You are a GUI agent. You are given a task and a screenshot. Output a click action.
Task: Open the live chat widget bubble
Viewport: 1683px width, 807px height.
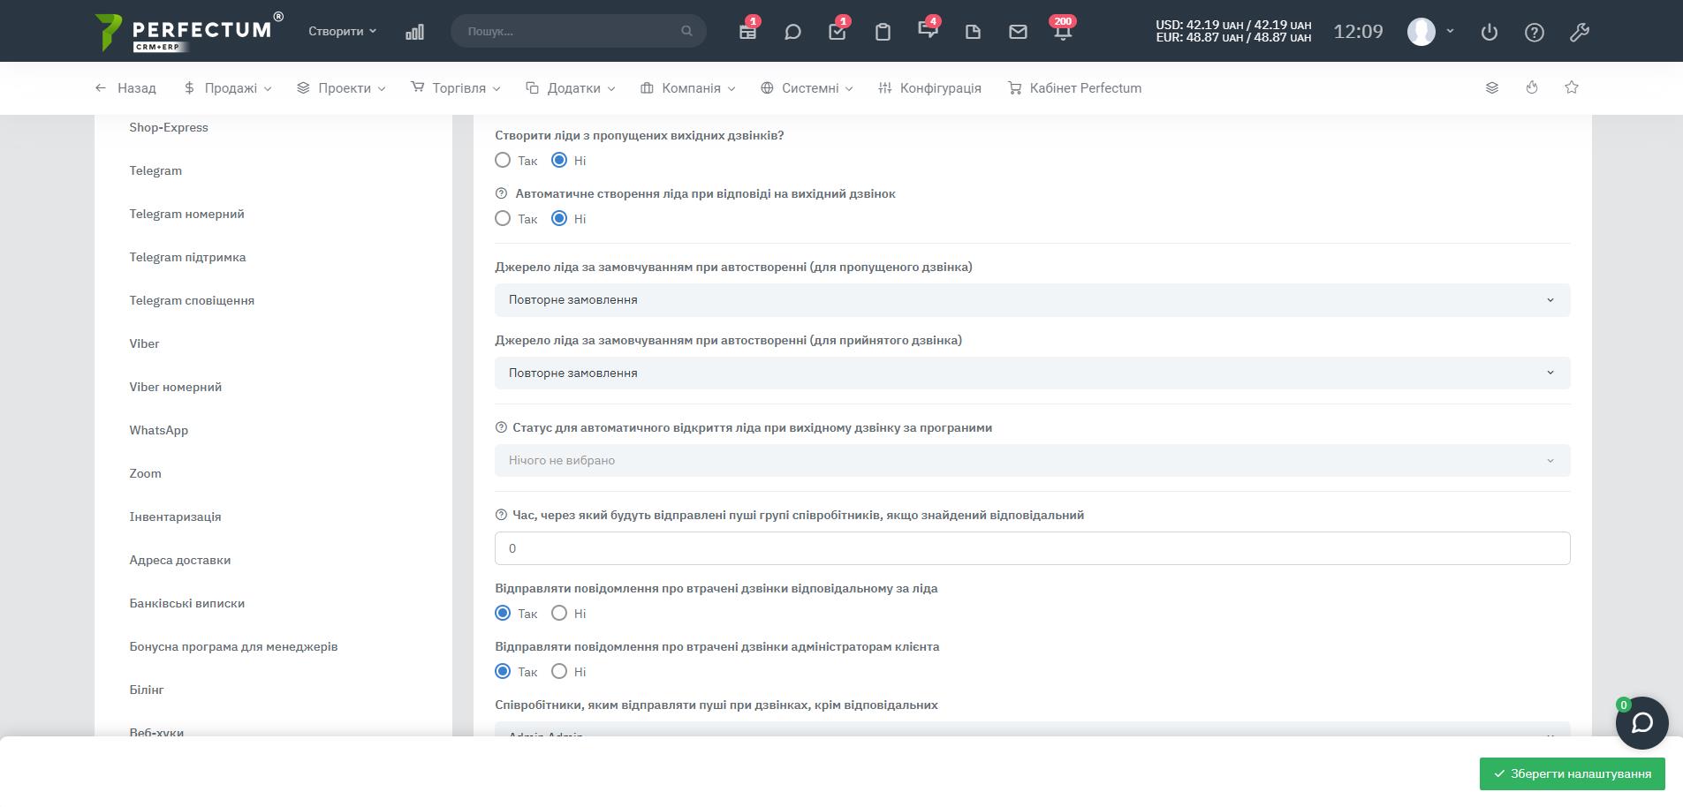point(1641,723)
